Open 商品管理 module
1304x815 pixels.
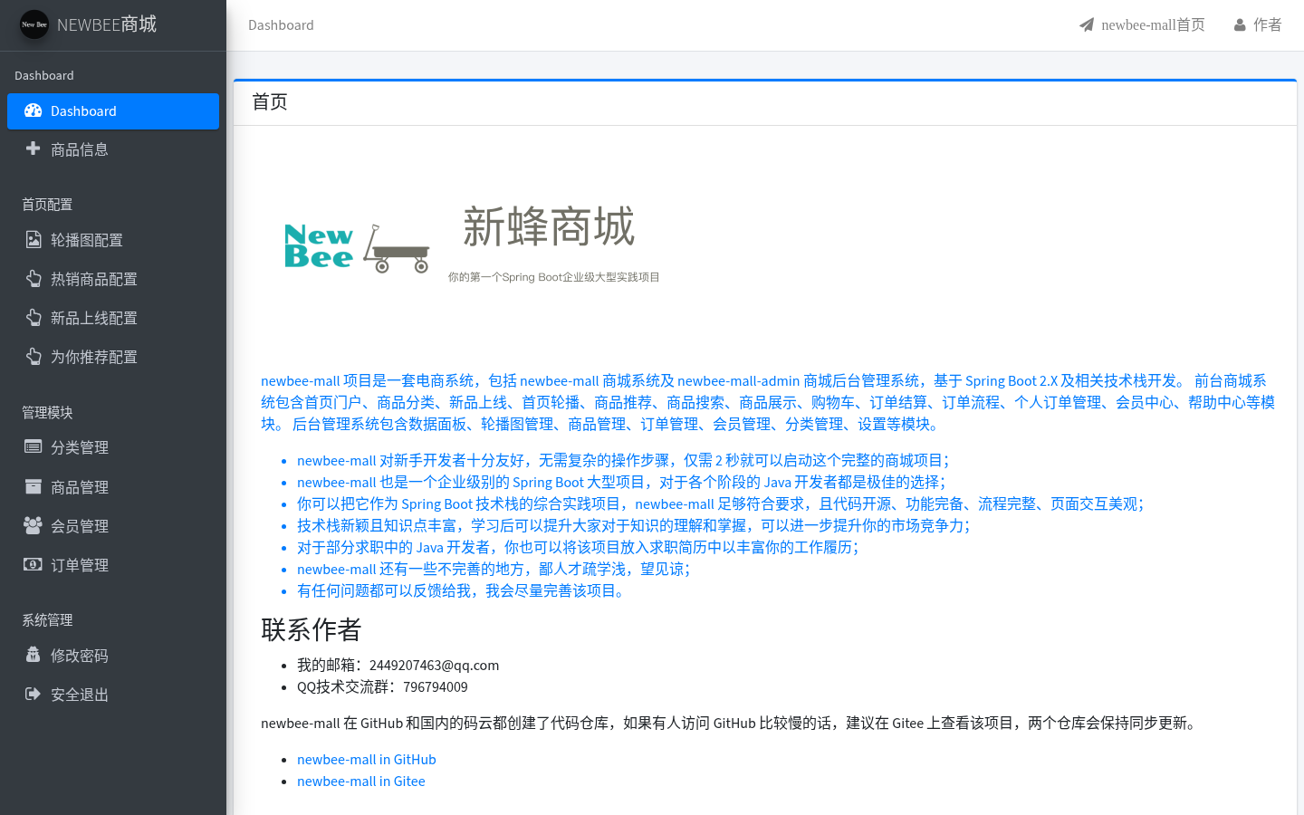click(113, 487)
